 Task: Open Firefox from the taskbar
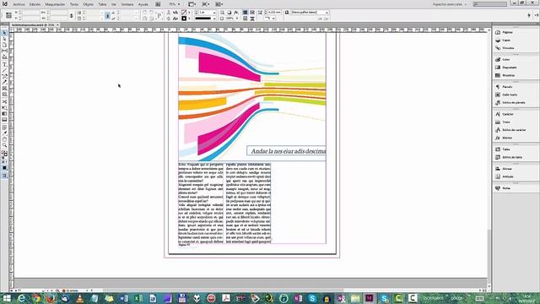pos(51,298)
